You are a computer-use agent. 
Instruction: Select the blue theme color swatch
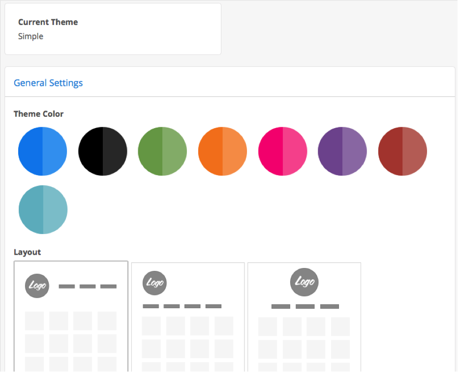click(x=43, y=151)
